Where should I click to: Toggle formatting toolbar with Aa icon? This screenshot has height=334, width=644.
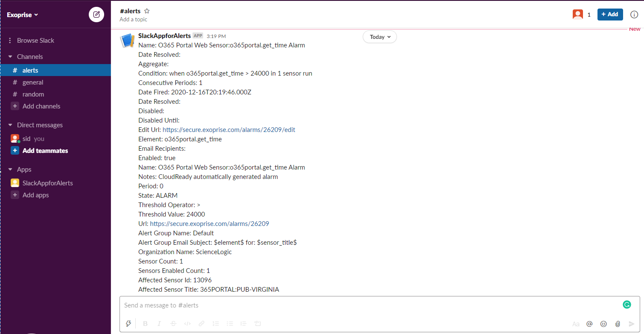tap(576, 324)
